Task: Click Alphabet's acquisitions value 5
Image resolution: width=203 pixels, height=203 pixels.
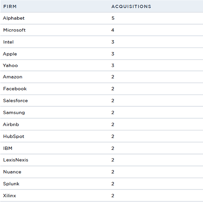Action: point(113,18)
